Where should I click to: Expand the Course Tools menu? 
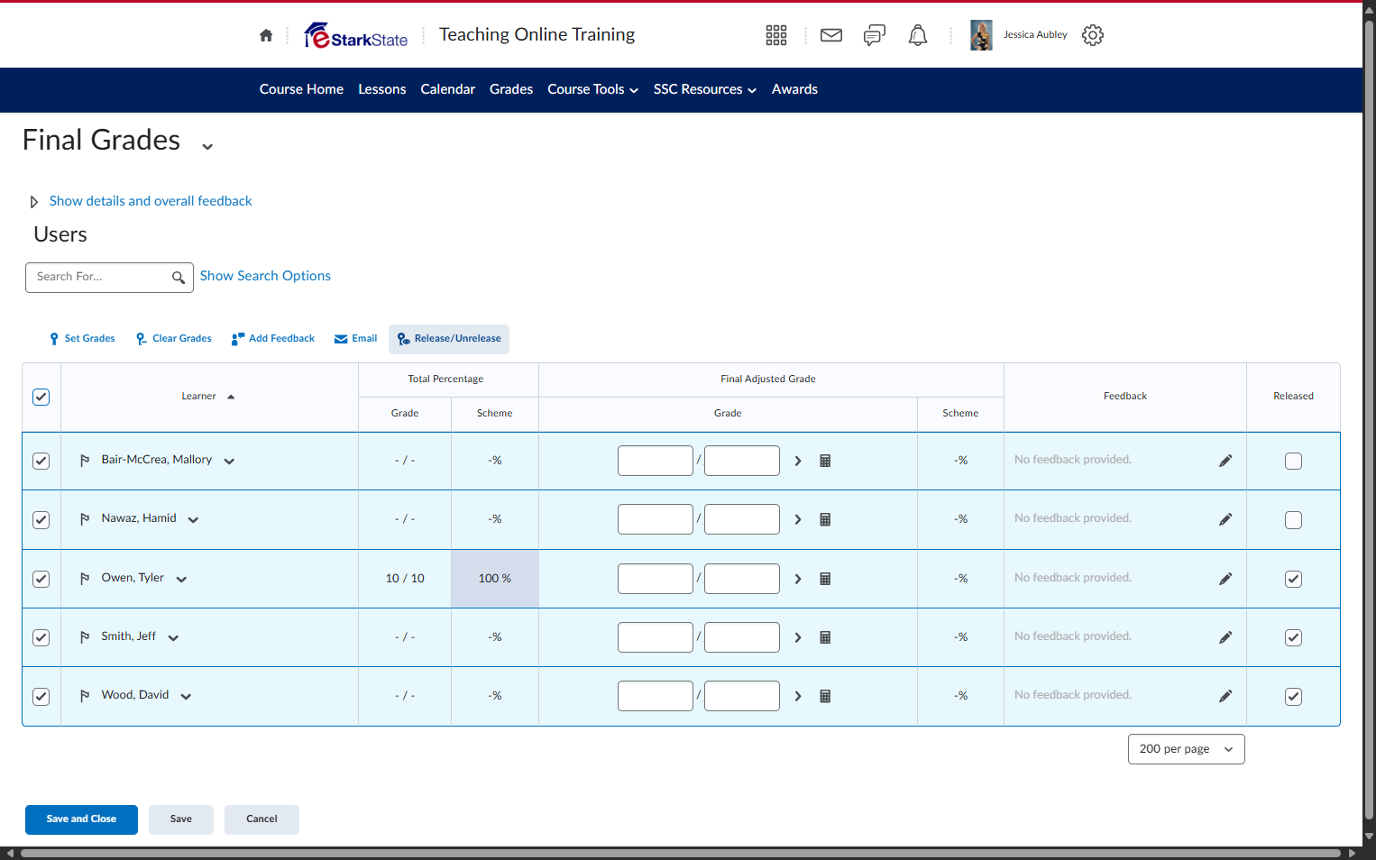coord(593,89)
